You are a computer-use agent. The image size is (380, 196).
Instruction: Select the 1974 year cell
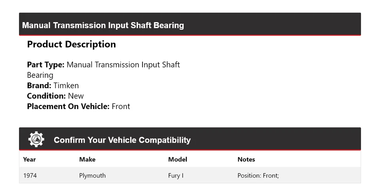click(30, 175)
